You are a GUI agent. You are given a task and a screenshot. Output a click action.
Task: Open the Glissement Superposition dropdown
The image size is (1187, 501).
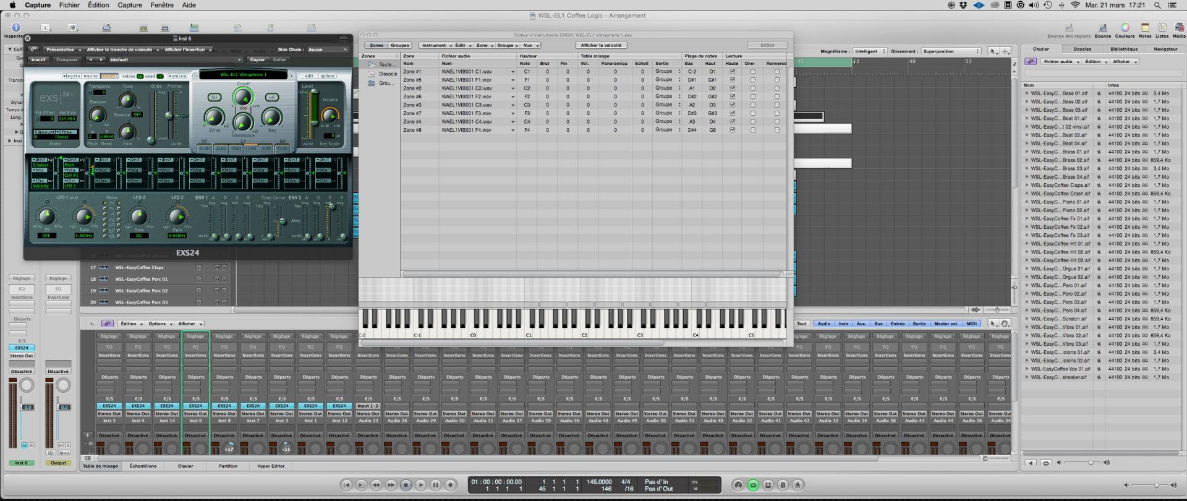[x=951, y=51]
